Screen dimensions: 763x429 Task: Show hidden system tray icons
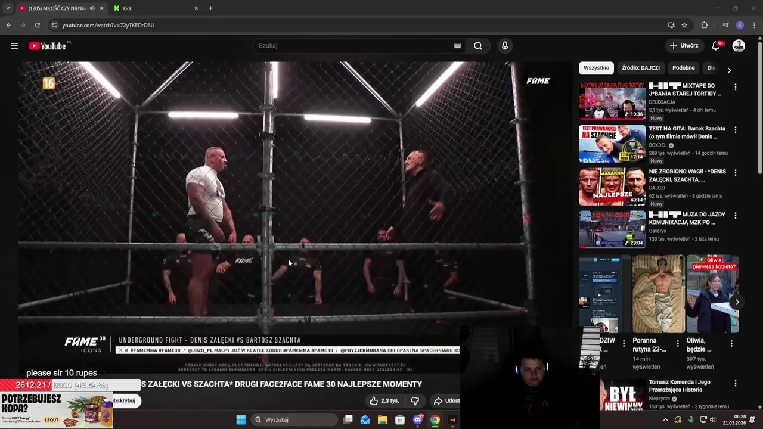[x=665, y=420]
